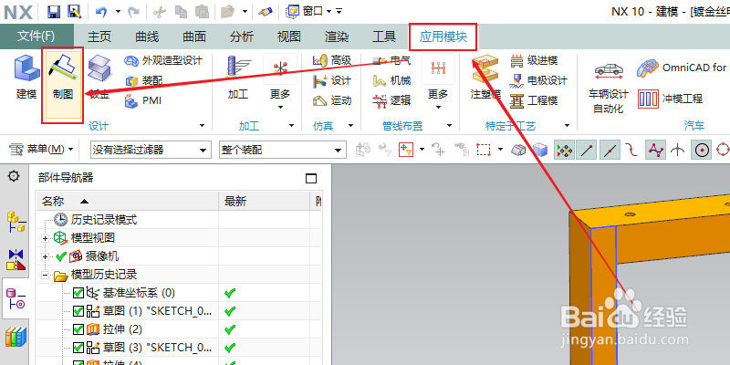730x365 pixels.
Task: Open the 电气 electrical routing module
Action: pyautogui.click(x=391, y=60)
